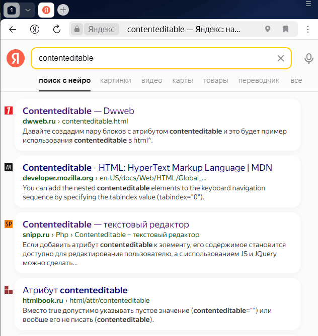
Task: Click snippet text starting Если добавить атрибут
Action: (154, 254)
